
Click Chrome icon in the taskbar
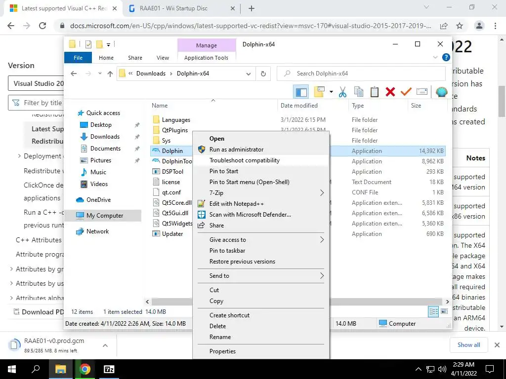coord(85,369)
